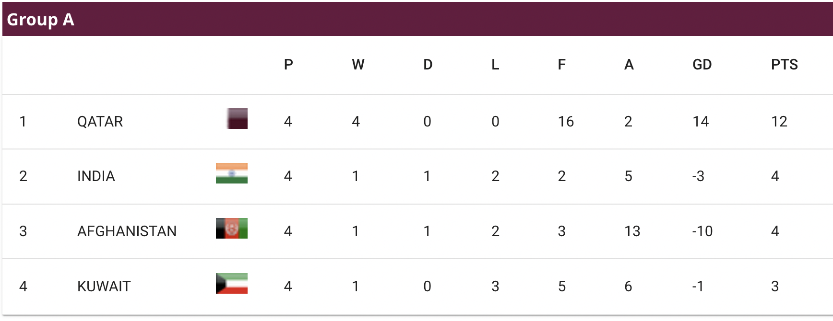
Task: Click the PTS column header
Action: tap(785, 65)
